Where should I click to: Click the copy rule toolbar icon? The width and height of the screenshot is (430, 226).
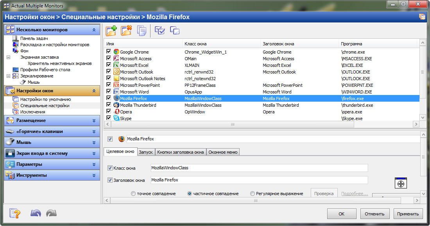(142, 31)
